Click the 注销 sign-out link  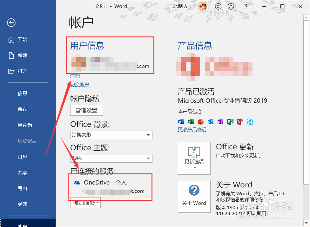tap(75, 76)
